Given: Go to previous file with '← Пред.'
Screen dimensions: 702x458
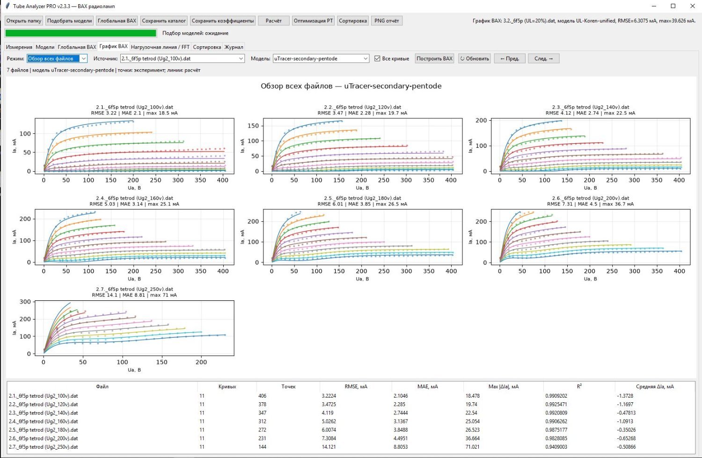Looking at the screenshot, I should tap(510, 58).
